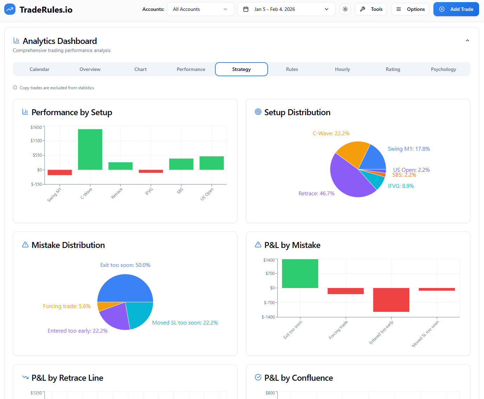
Task: Switch to the Rating tab
Action: click(393, 69)
